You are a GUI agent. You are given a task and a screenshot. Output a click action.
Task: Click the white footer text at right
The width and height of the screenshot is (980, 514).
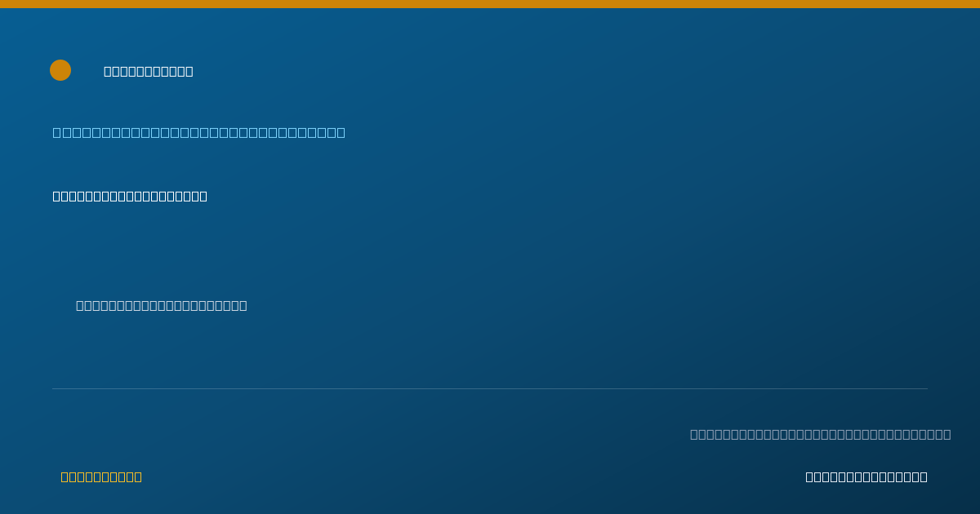coord(866,476)
